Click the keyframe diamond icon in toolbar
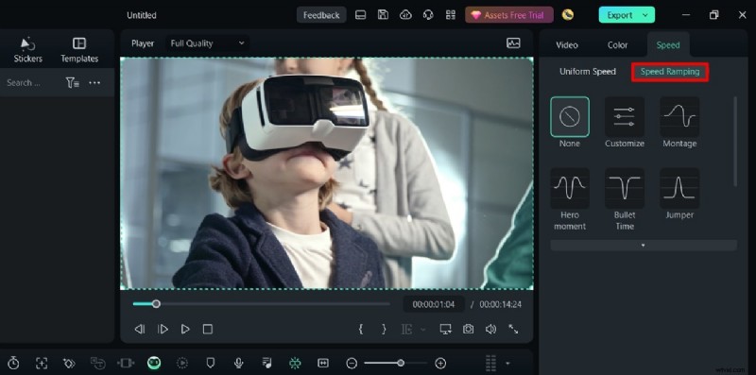This screenshot has width=756, height=375. pyautogui.click(x=69, y=363)
